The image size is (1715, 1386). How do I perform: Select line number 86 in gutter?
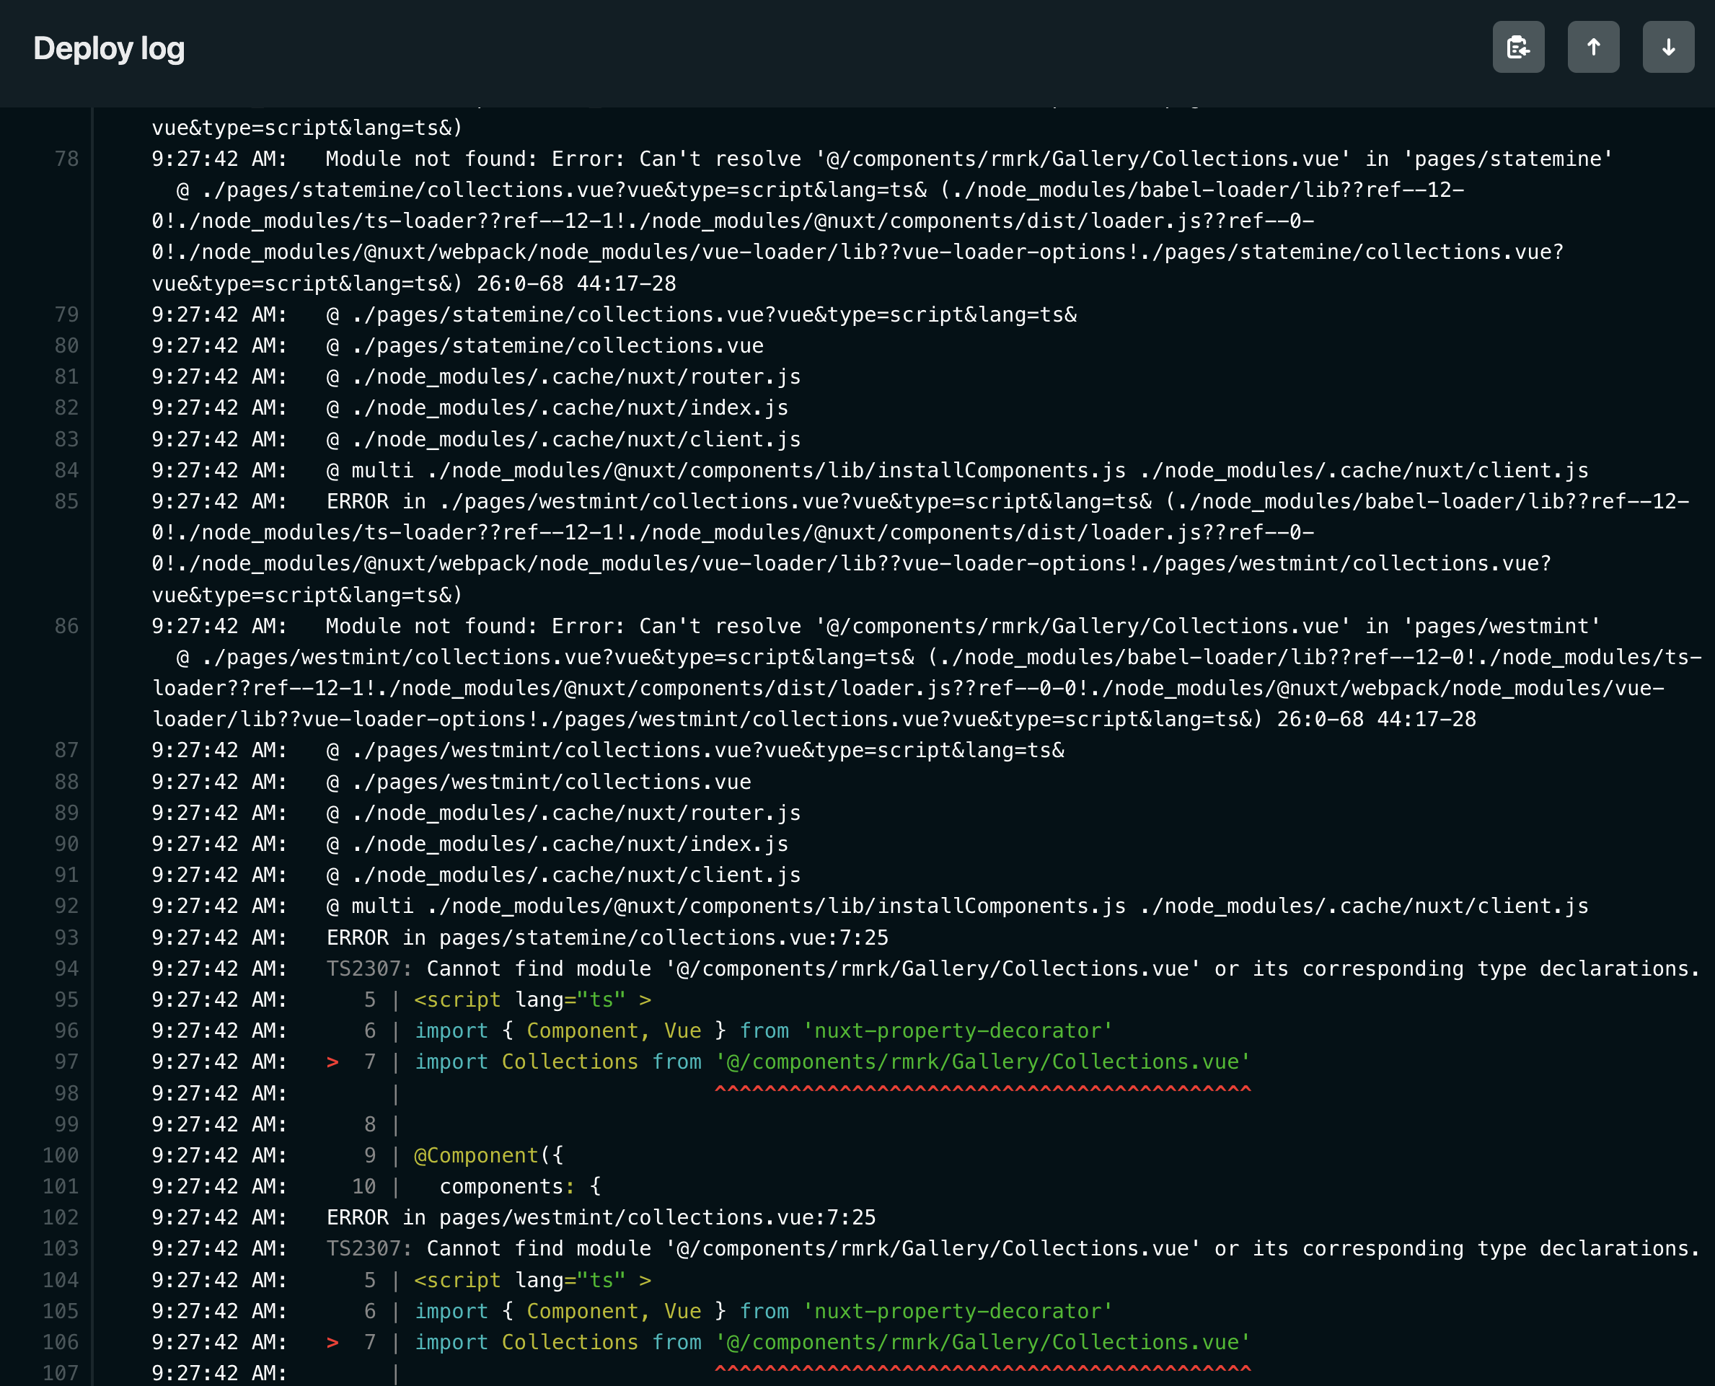tap(66, 626)
